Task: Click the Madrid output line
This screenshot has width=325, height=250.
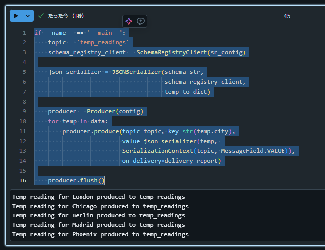Action: pos(99,225)
